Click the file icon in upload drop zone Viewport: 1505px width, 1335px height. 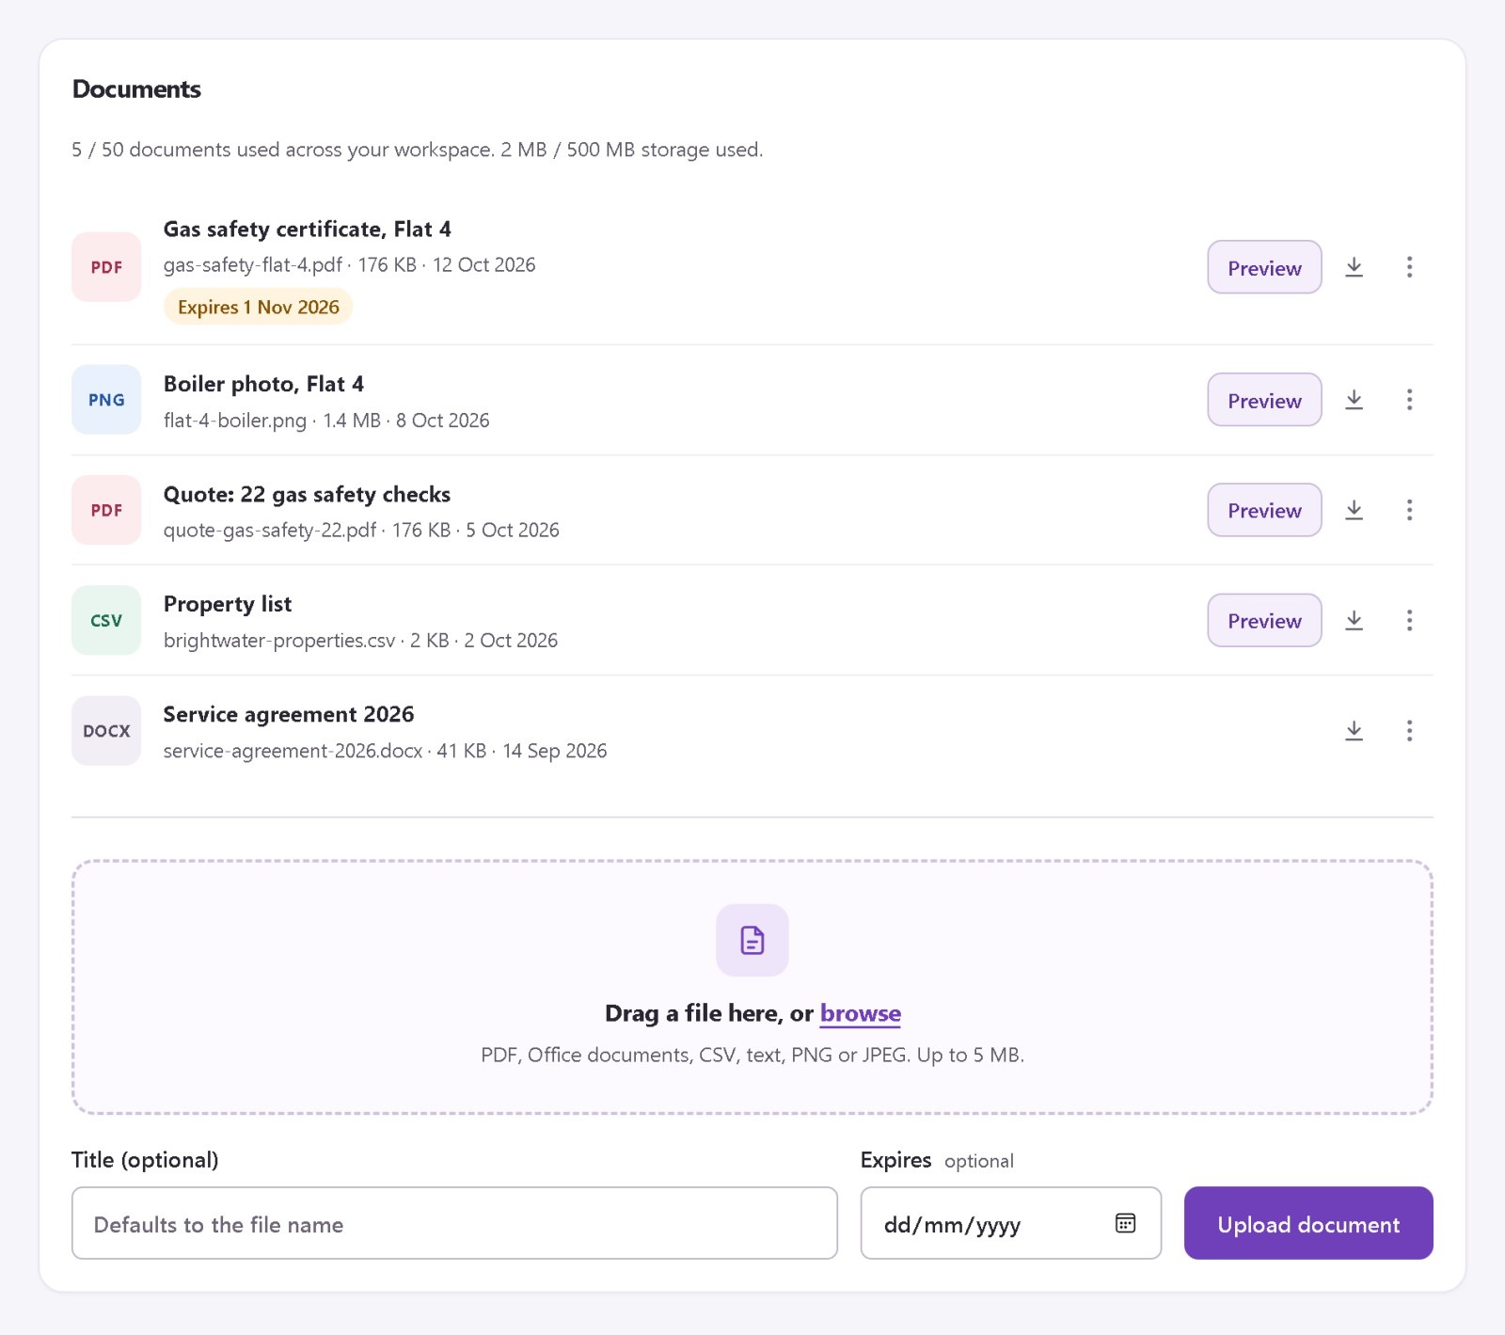click(x=752, y=940)
